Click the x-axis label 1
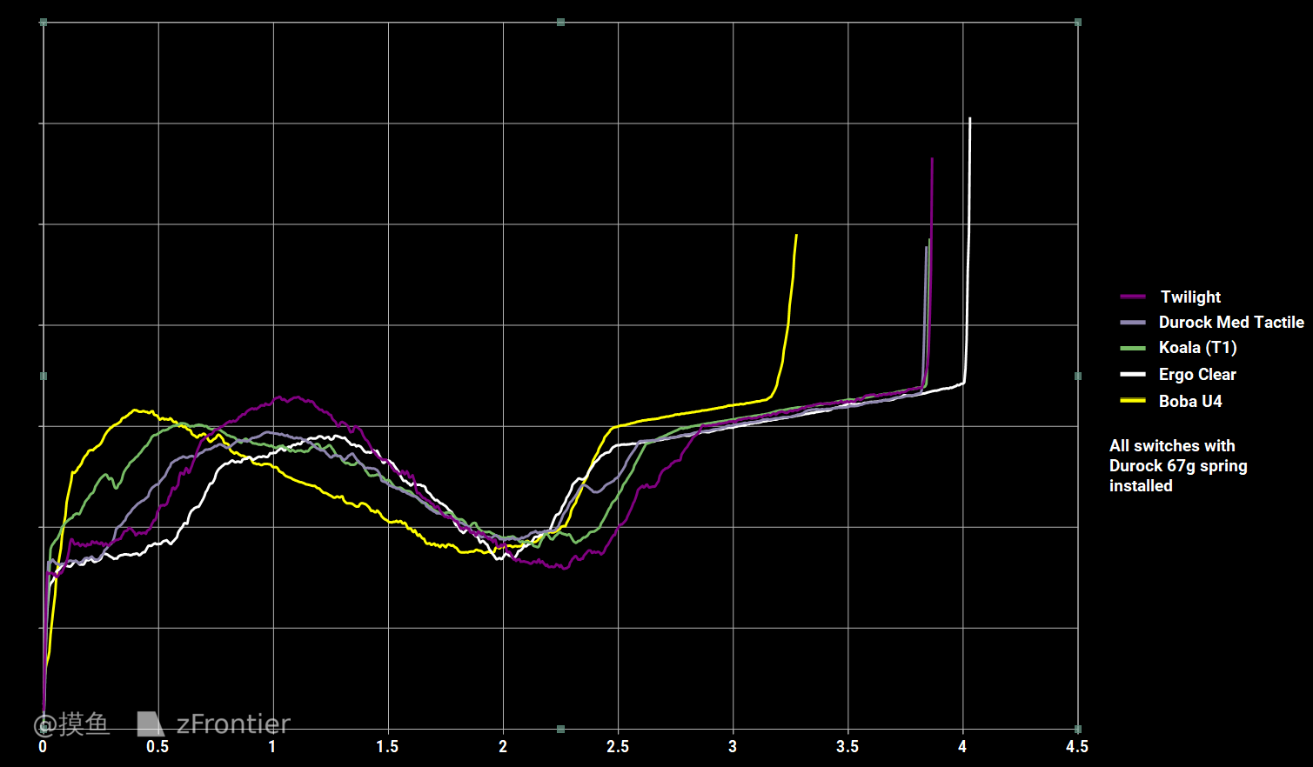Screen dimensions: 1313x767 pos(272,747)
